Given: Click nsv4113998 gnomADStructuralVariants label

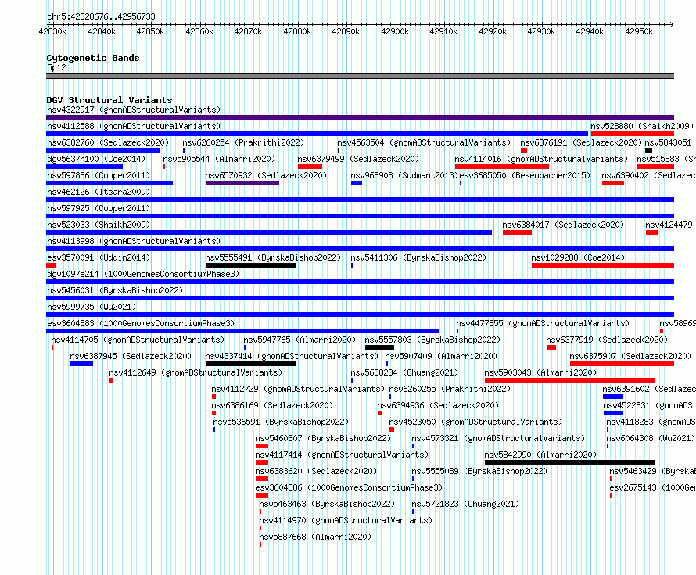Looking at the screenshot, I should point(134,241).
